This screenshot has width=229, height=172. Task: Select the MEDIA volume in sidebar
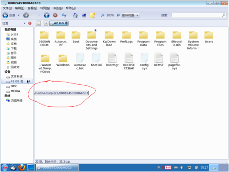(13, 91)
